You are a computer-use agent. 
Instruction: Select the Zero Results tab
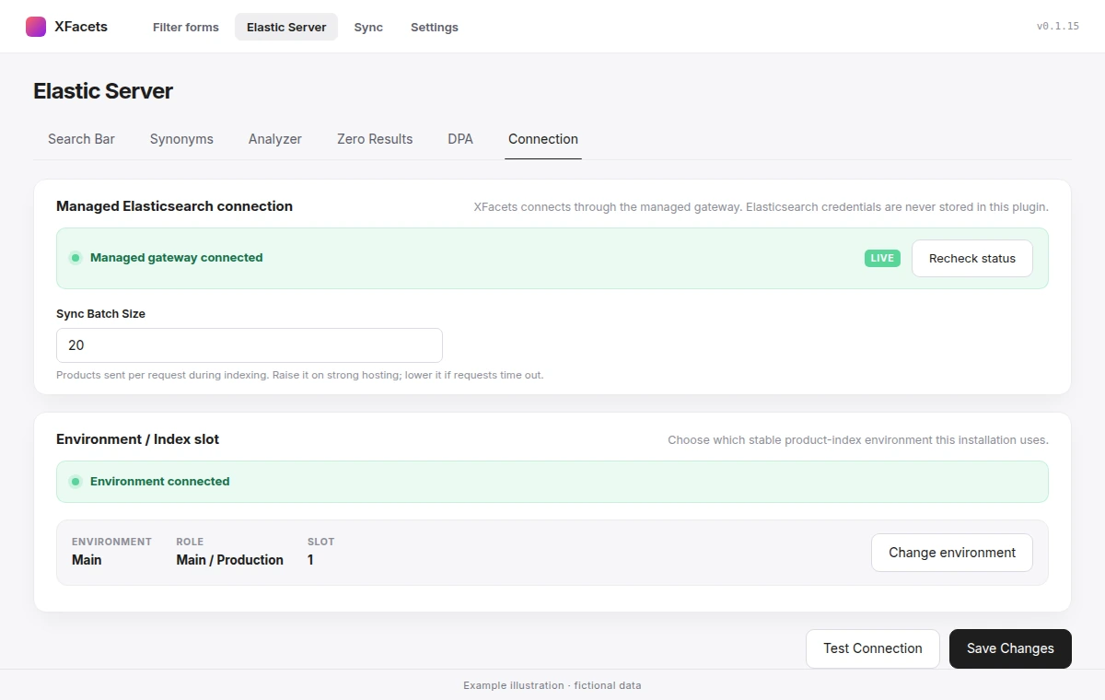click(x=375, y=139)
